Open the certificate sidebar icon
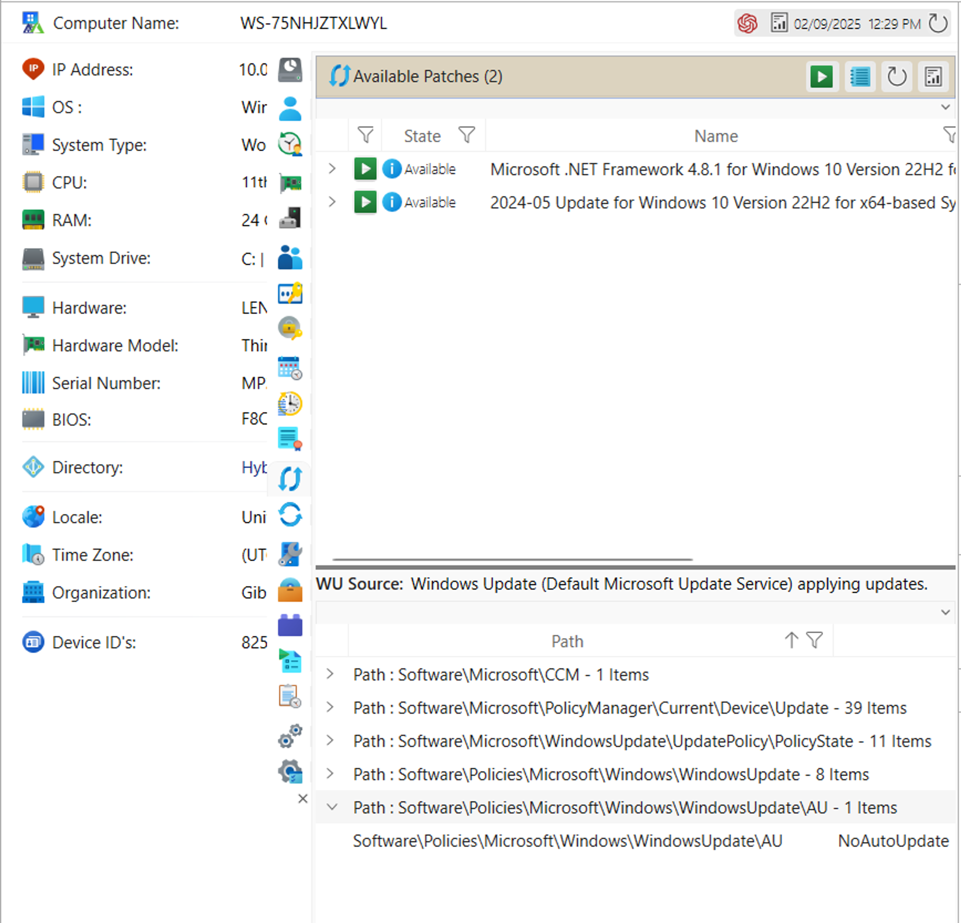Screen dimensions: 961x923 (290, 439)
